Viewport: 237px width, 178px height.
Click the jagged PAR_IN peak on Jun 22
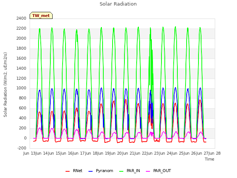pyautogui.click(x=150, y=28)
